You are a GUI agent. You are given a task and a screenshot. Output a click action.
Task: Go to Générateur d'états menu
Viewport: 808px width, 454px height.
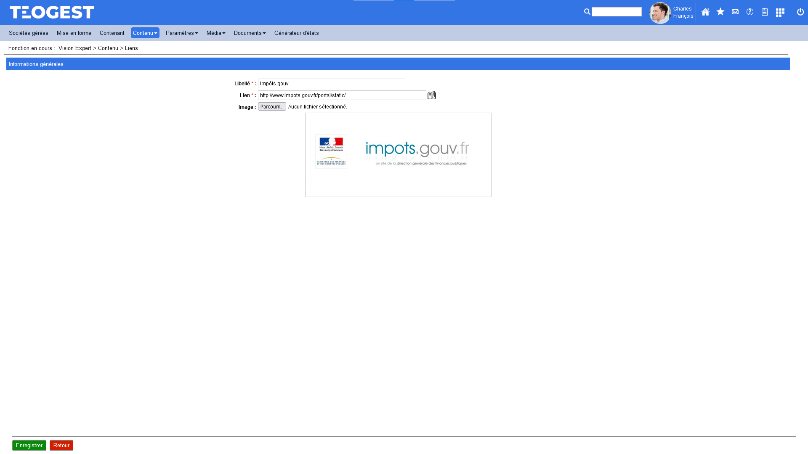[296, 33]
